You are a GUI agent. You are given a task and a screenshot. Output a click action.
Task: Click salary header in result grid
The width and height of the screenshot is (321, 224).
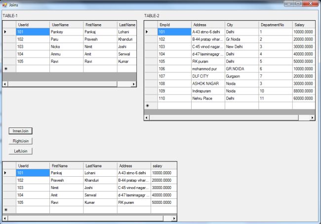click(x=164, y=165)
